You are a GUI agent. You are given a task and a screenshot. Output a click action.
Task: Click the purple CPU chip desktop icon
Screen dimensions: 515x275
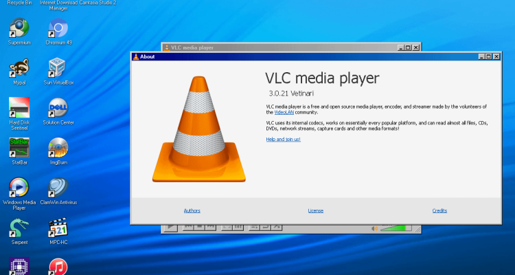[x=19, y=266]
